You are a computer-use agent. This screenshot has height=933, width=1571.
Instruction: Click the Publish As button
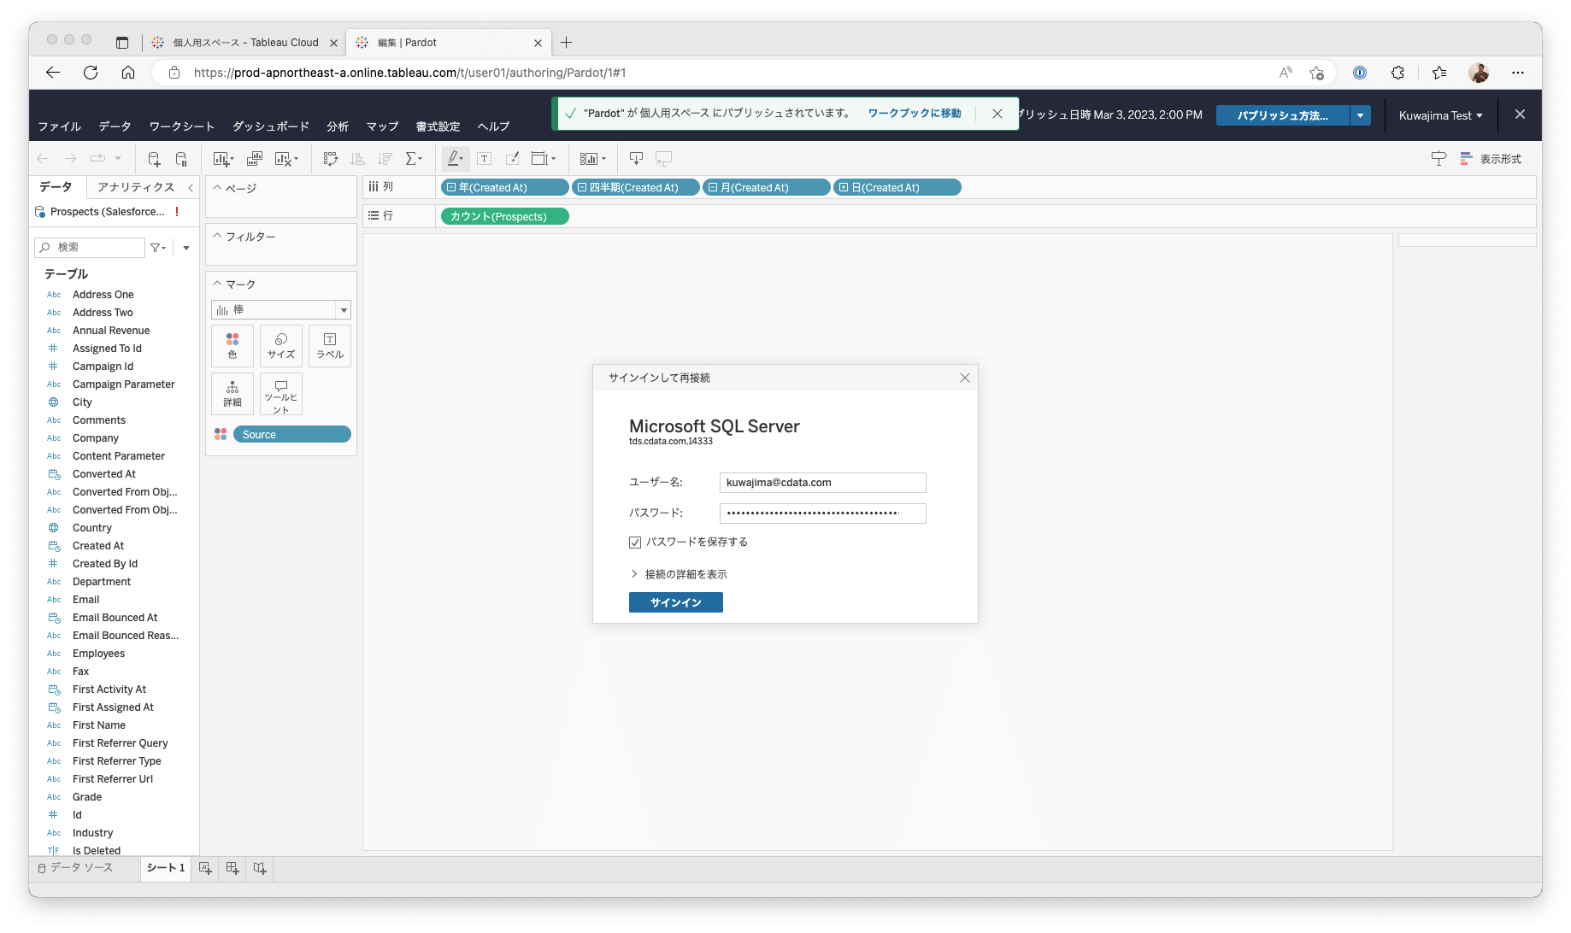1283,115
